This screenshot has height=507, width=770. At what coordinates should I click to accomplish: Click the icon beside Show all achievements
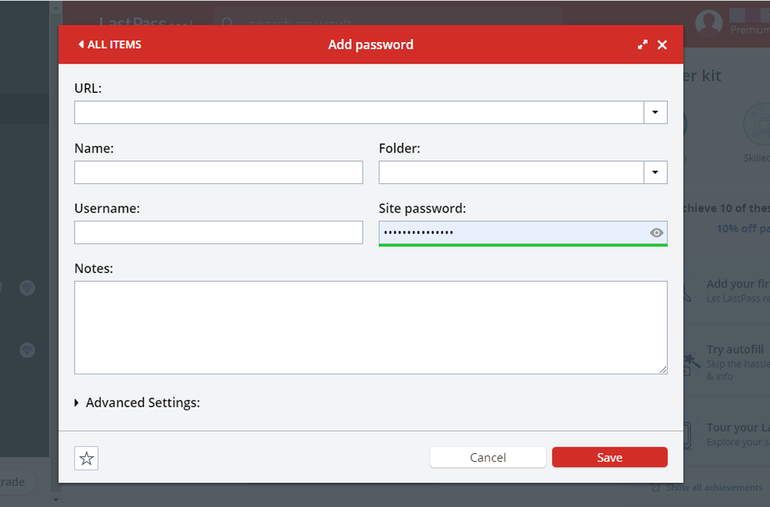656,487
